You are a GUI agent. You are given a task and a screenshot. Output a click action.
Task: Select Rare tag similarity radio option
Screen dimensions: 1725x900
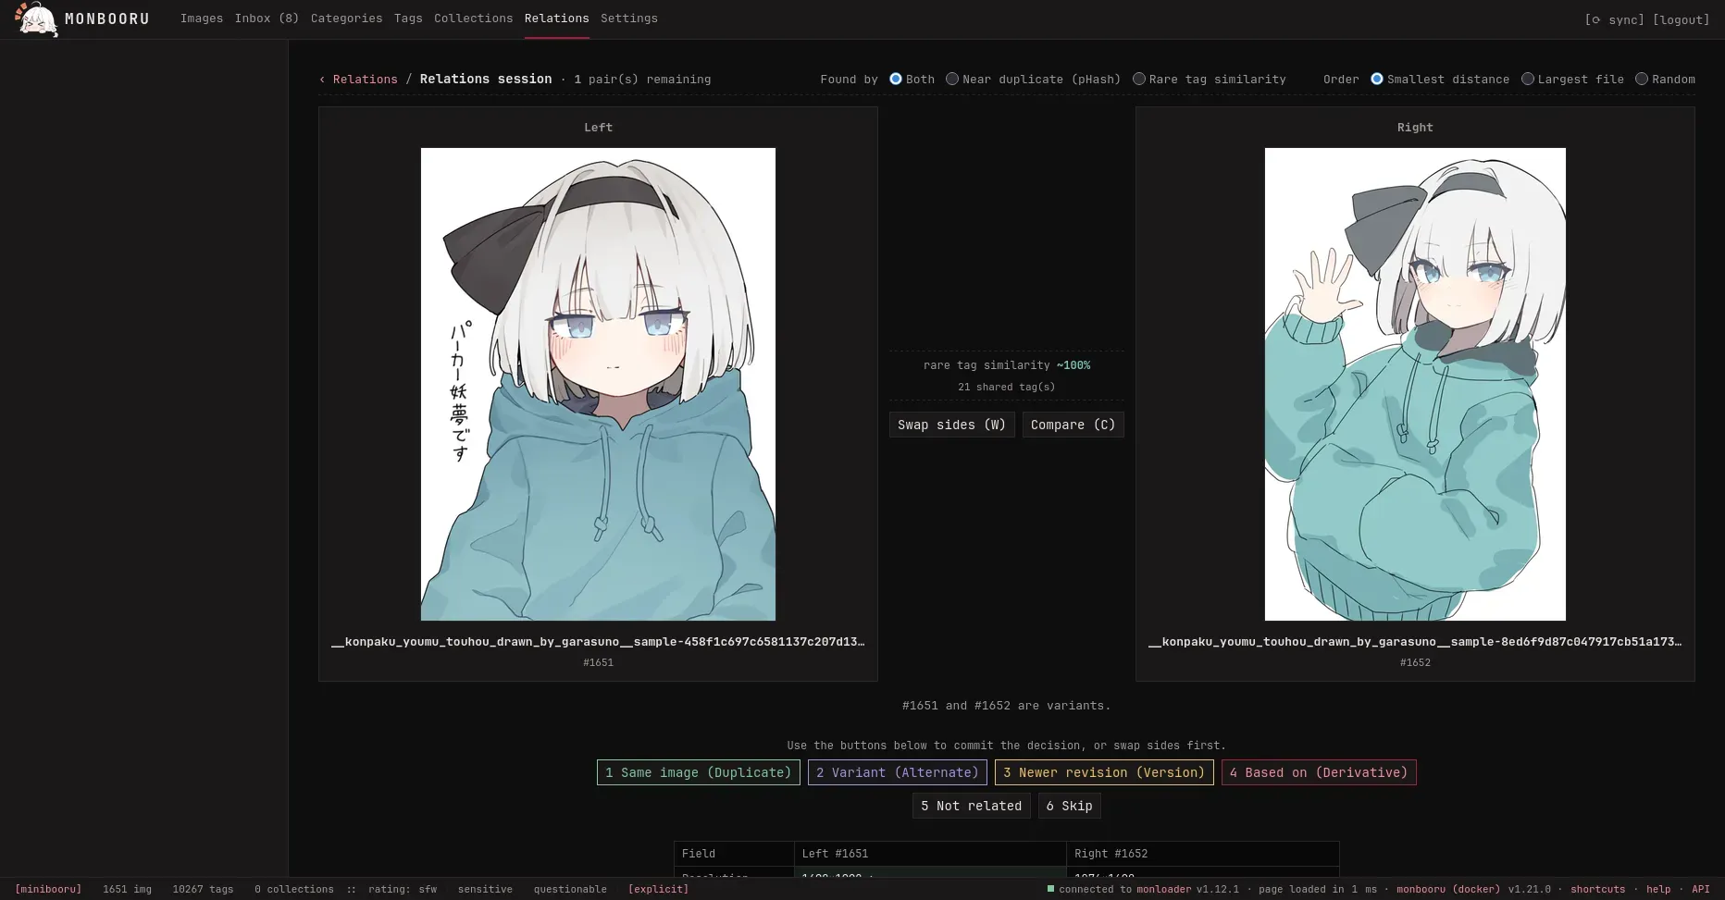(1139, 80)
